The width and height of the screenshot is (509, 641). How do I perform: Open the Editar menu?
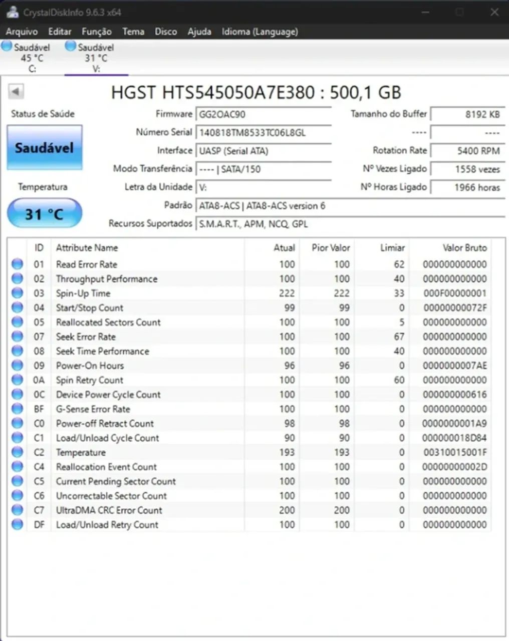coord(60,32)
